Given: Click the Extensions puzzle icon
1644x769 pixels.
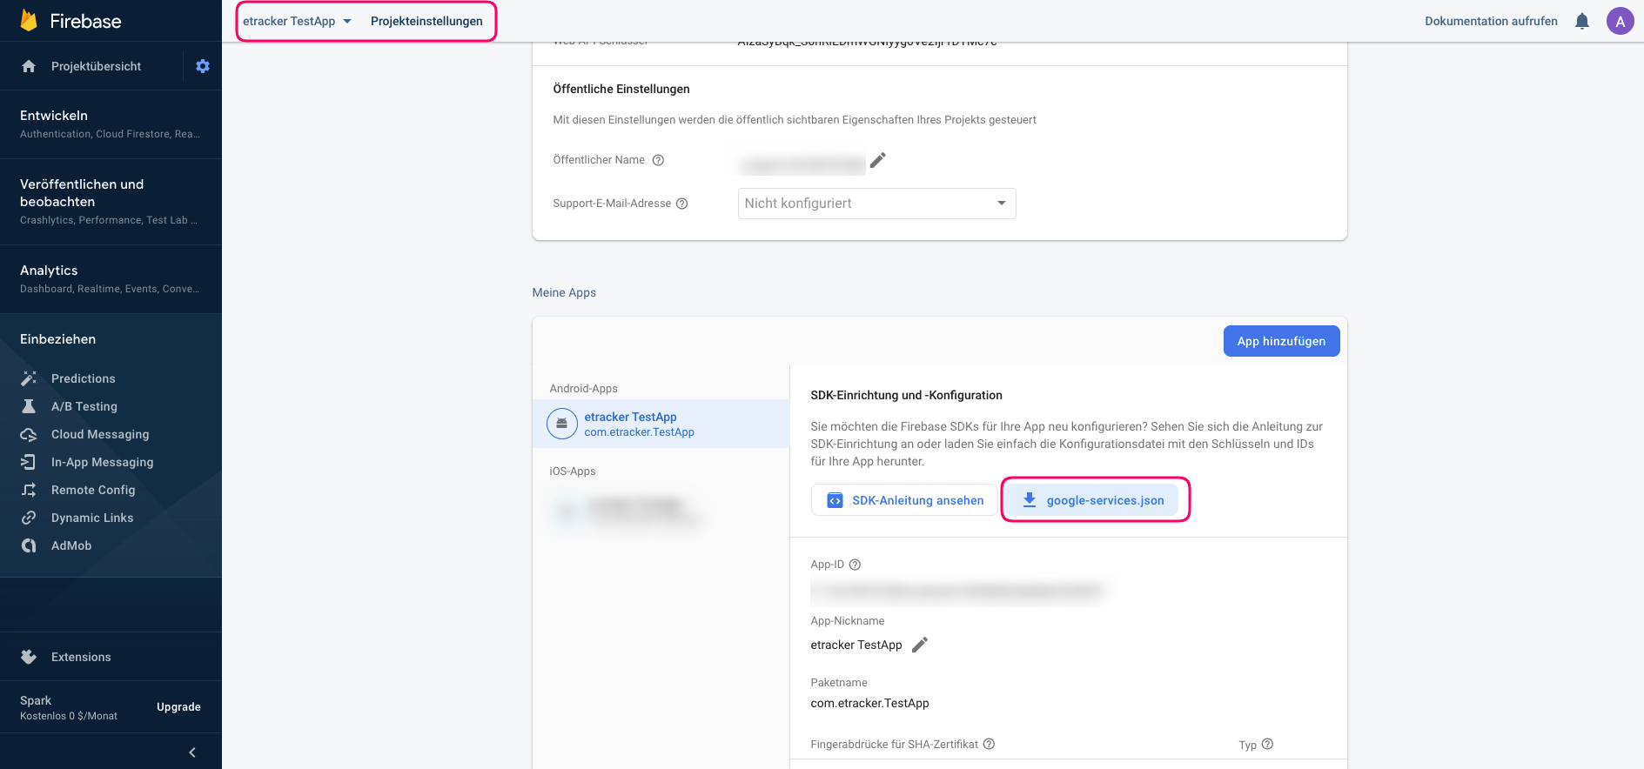Looking at the screenshot, I should 29,657.
